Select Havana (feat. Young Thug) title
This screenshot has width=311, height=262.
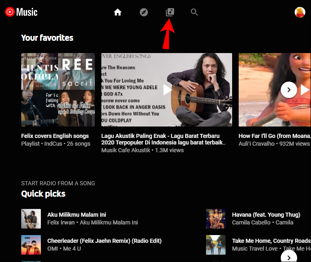tap(266, 215)
